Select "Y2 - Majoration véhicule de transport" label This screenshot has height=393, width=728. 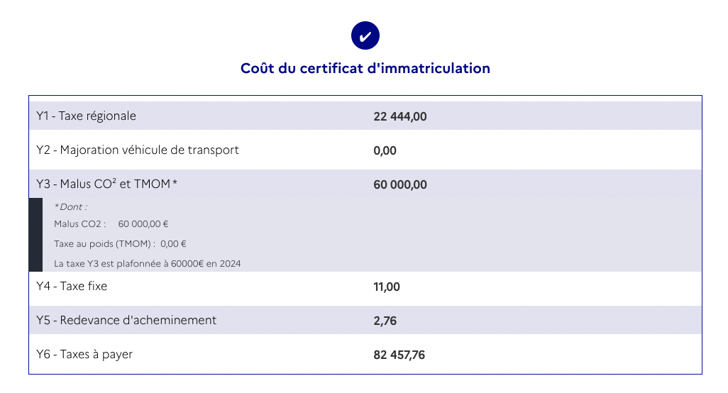[138, 150]
